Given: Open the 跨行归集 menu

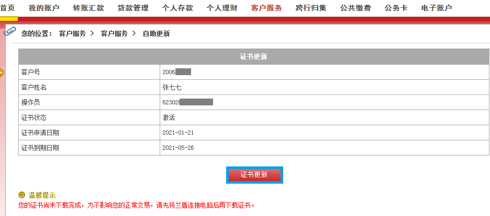Looking at the screenshot, I should (311, 8).
